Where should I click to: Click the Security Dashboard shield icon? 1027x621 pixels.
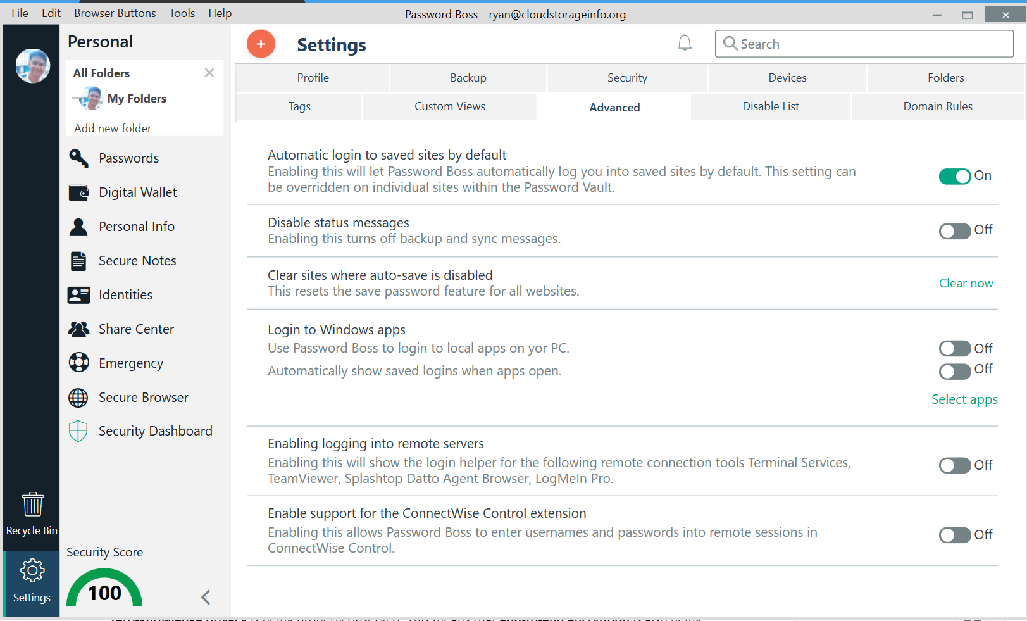pyautogui.click(x=78, y=431)
